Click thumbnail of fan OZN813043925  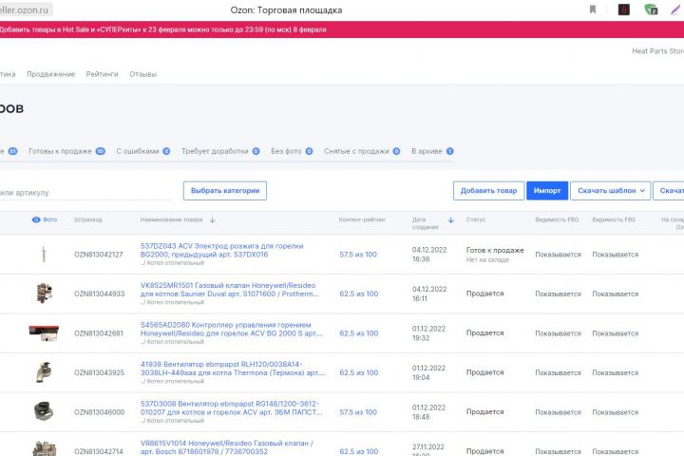44,372
